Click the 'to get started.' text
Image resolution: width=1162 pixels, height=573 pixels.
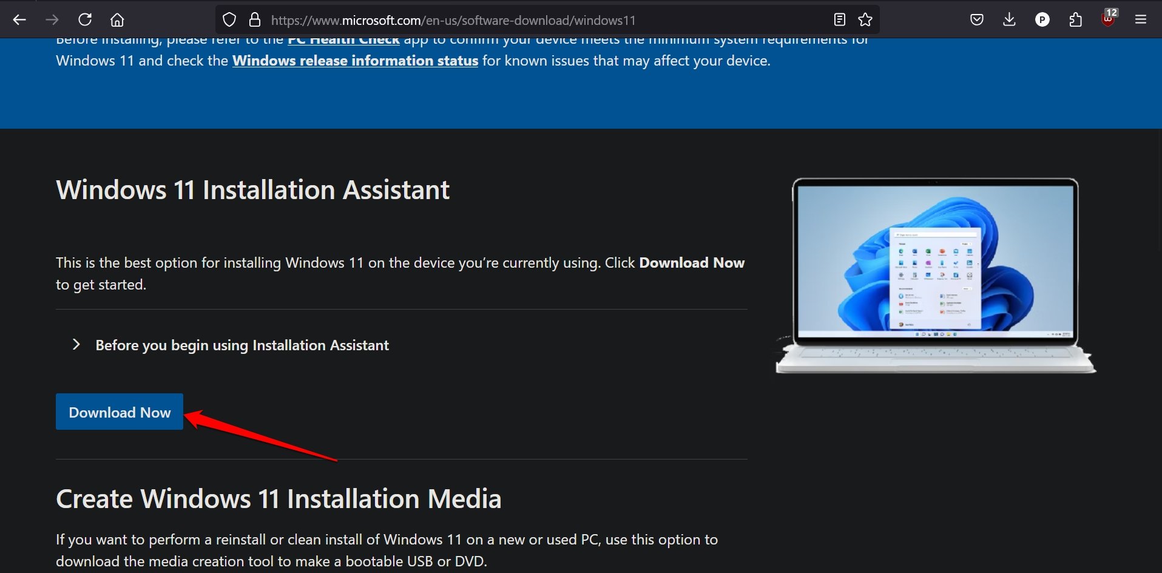[x=101, y=285]
